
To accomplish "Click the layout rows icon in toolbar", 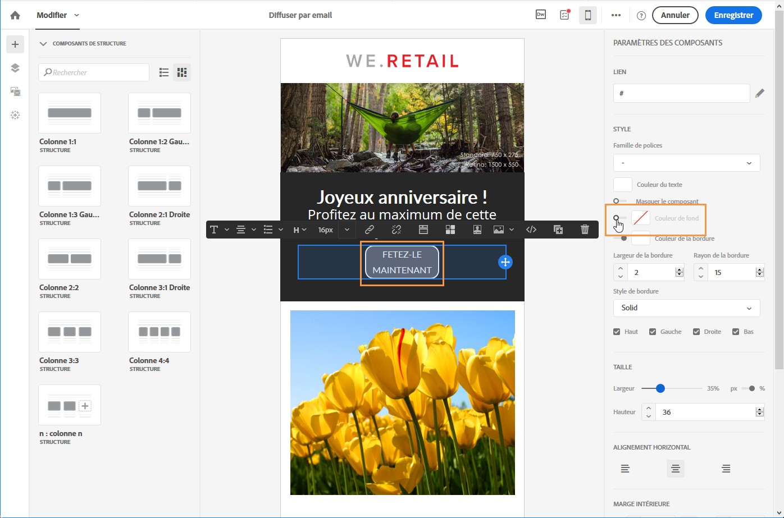I will (423, 230).
